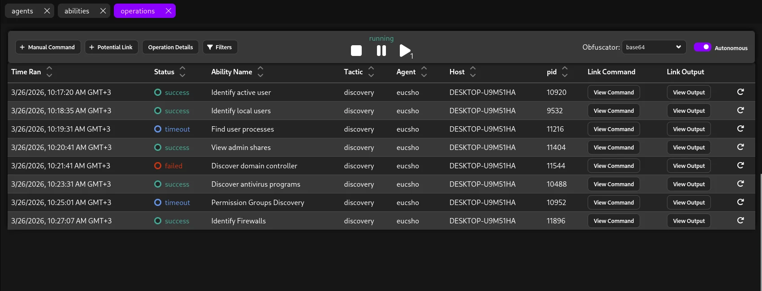Screen dimensions: 762x291
Task: Open the Obfuscator base64 dropdown
Action: (654, 47)
